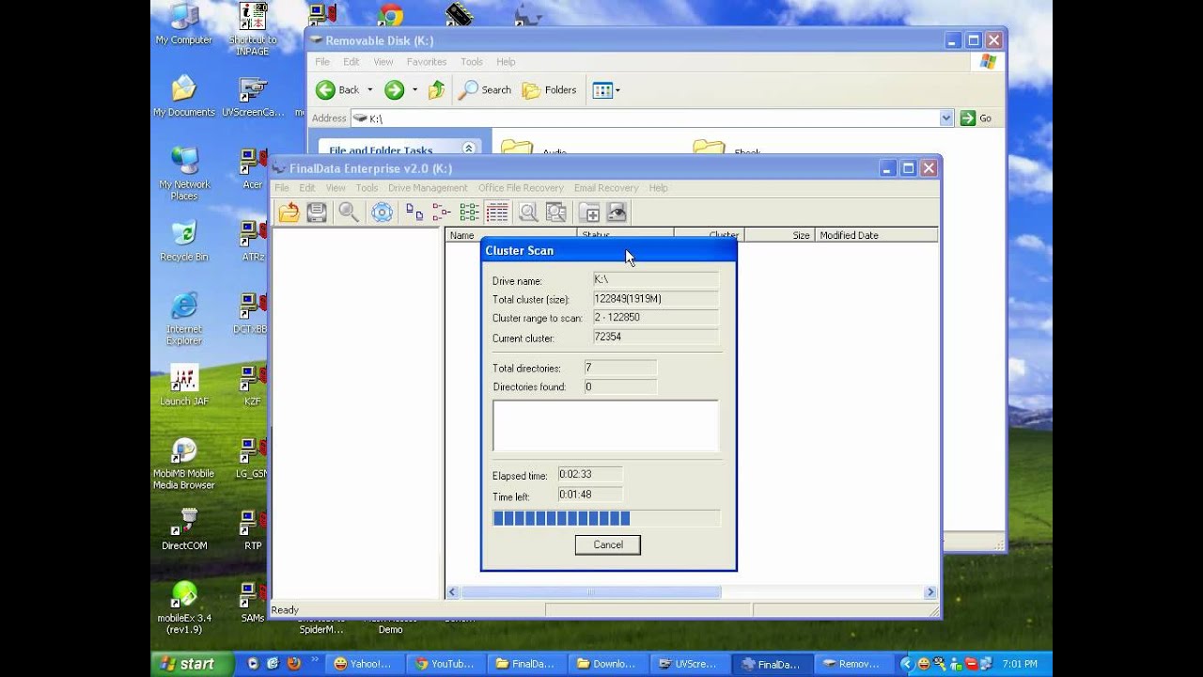Click the save/print toolbar icon in FinalData
The image size is (1203, 677).
click(317, 213)
